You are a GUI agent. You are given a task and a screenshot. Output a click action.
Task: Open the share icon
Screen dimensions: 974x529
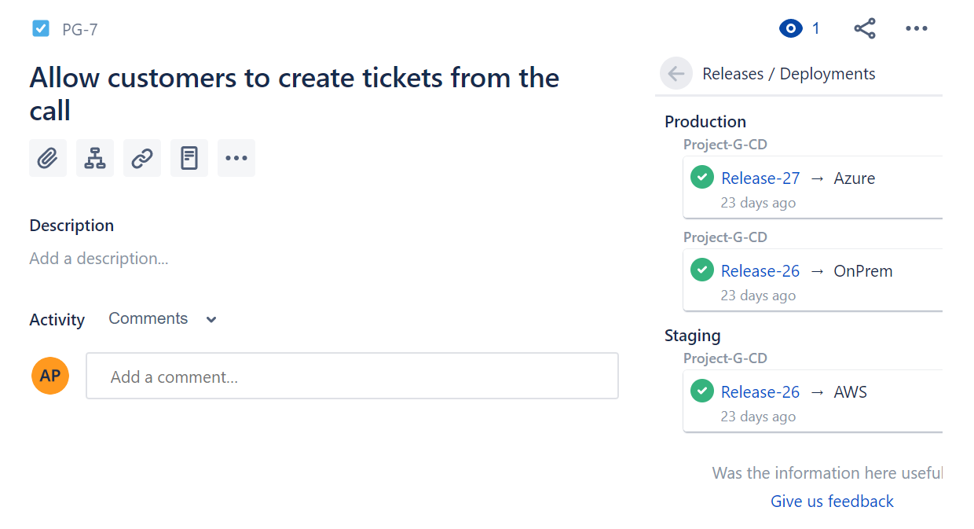[x=865, y=28]
